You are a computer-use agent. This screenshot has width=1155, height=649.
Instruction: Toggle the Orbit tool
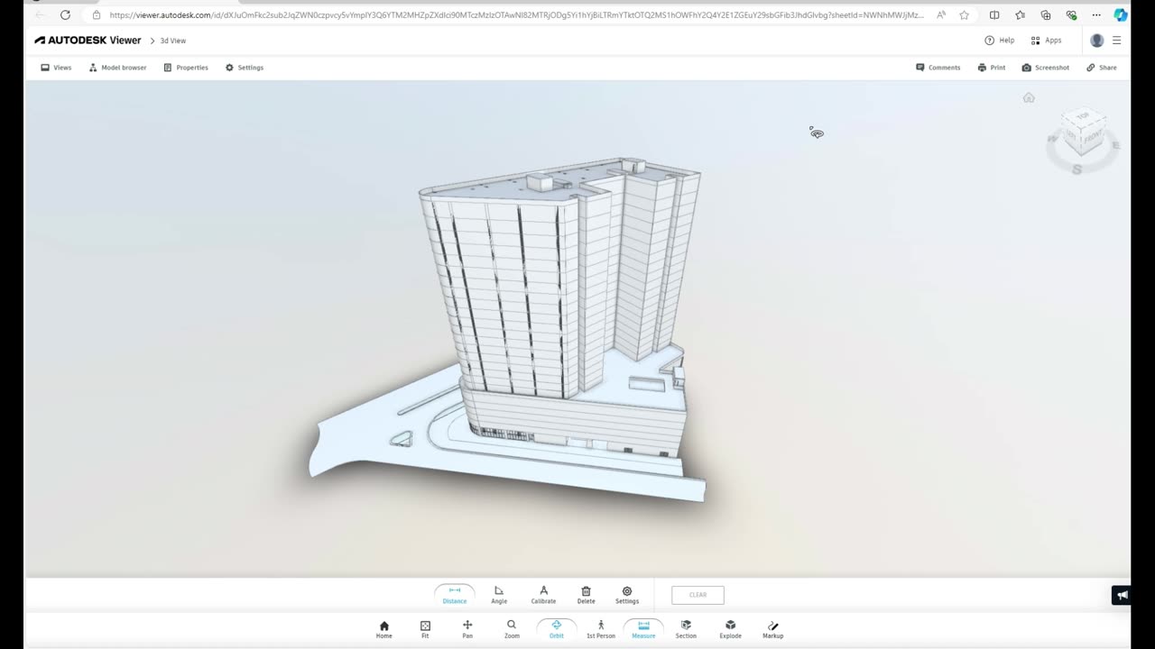(x=556, y=629)
